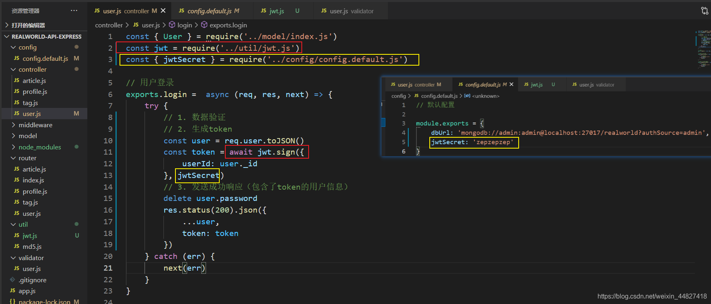Close the user.js controller tab
The width and height of the screenshot is (711, 304).
pyautogui.click(x=163, y=11)
